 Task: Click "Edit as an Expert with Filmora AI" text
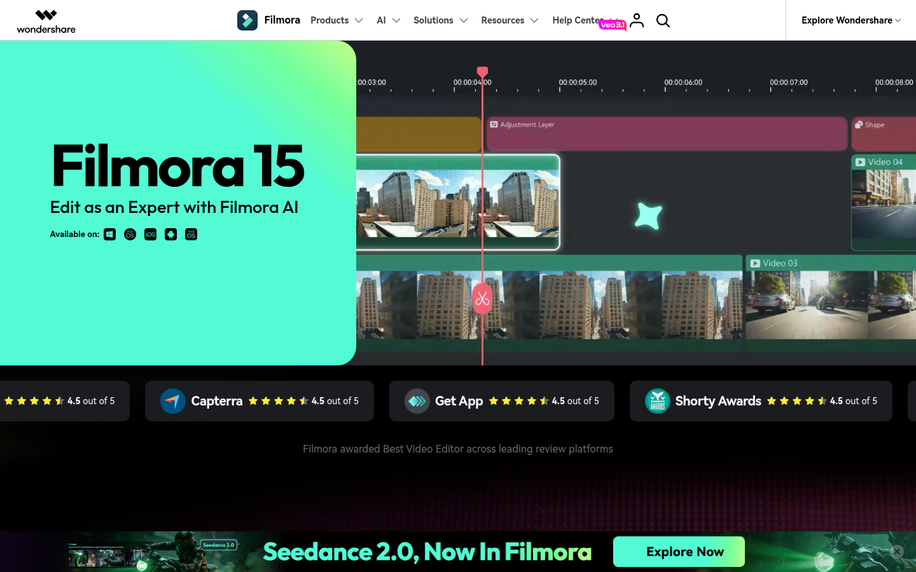pyautogui.click(x=174, y=207)
